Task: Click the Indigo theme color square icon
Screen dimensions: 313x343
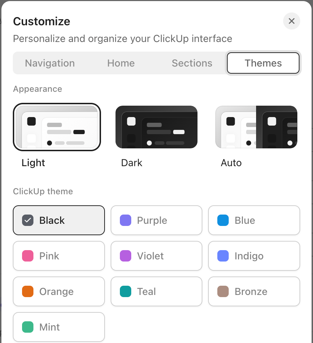Action: click(223, 256)
